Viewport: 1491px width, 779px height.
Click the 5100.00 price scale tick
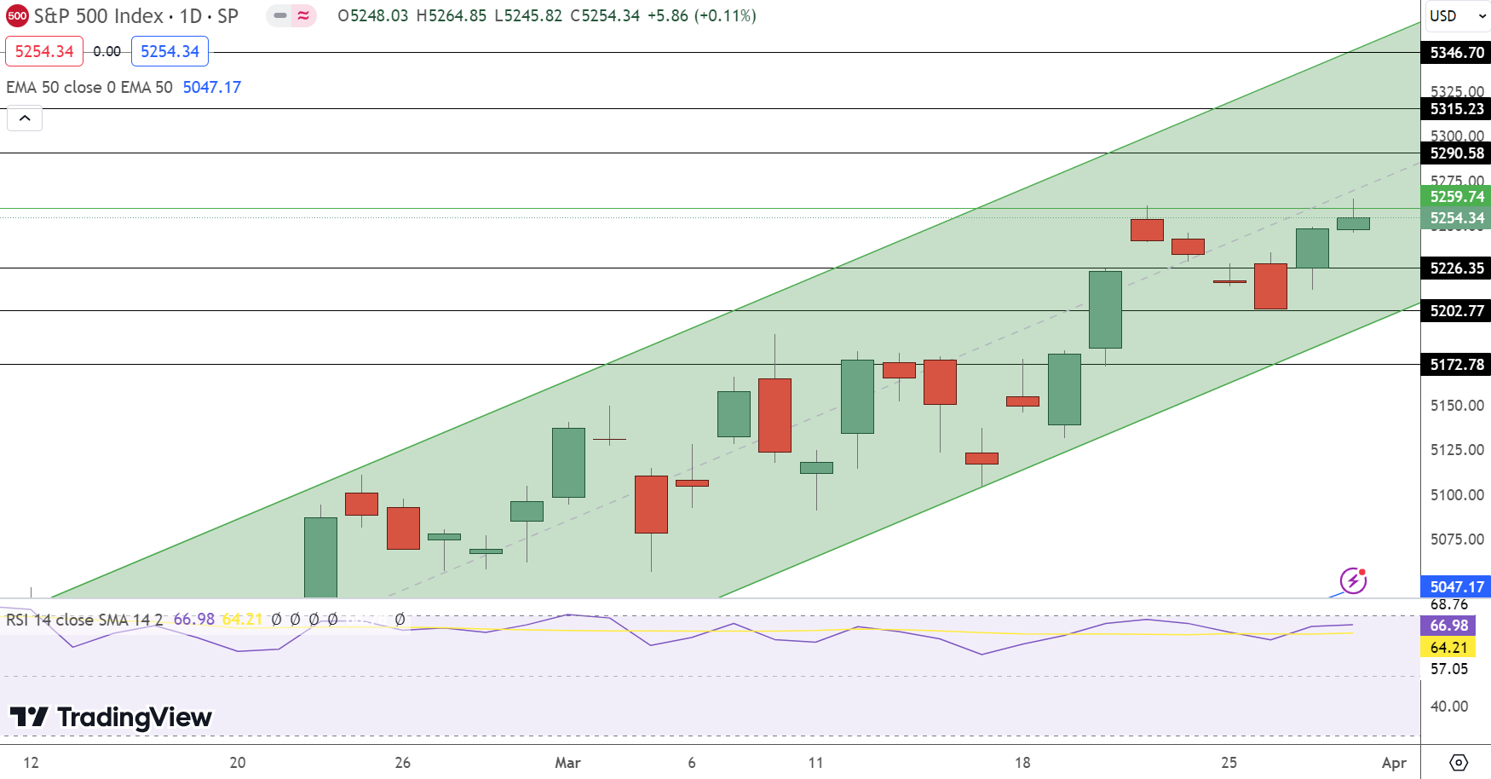[x=1457, y=495]
